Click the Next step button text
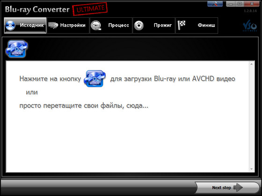The width and height of the screenshot is (262, 196). (x=222, y=188)
